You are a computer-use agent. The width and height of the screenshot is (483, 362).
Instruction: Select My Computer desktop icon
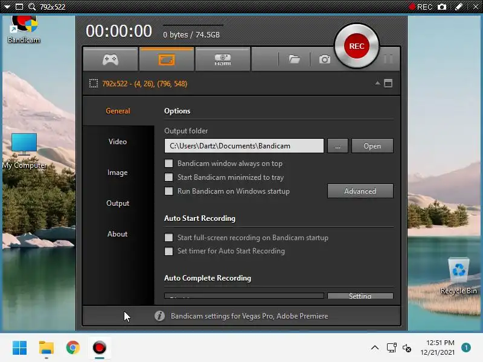[24, 151]
